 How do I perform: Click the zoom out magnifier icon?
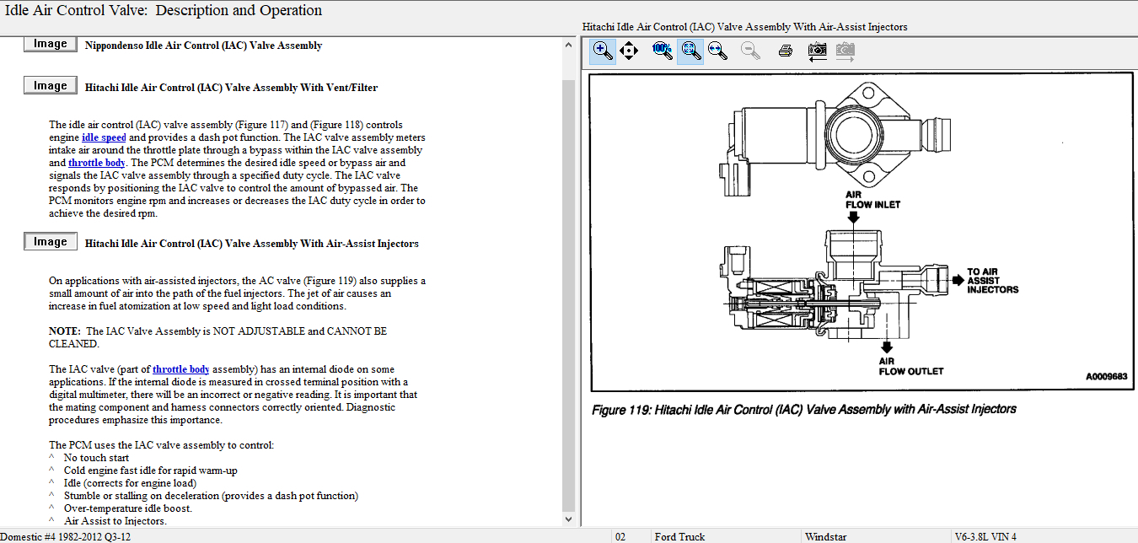coord(750,51)
